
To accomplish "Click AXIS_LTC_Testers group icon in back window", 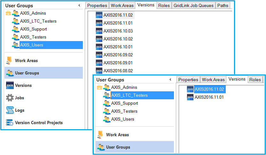I will coord(16,21).
